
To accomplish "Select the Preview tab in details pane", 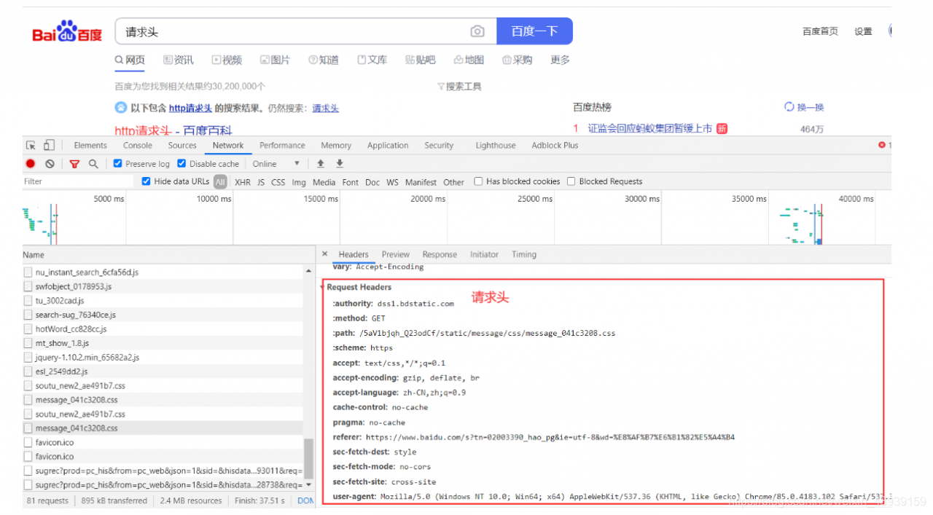I will click(396, 254).
